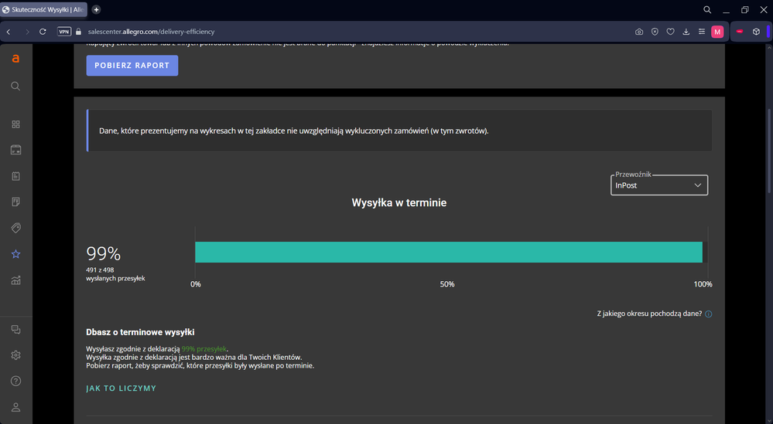Click the green on-time shipping progress bar
The height and width of the screenshot is (424, 773).
pos(448,253)
